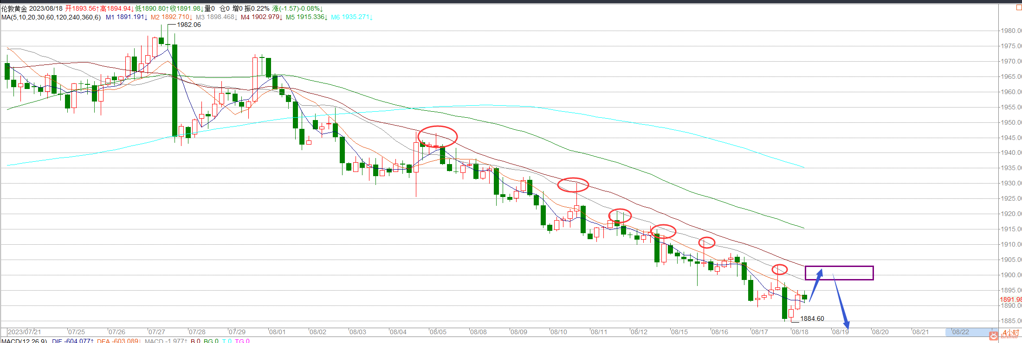Click the M3 1898.468 moving average value

pos(216,17)
